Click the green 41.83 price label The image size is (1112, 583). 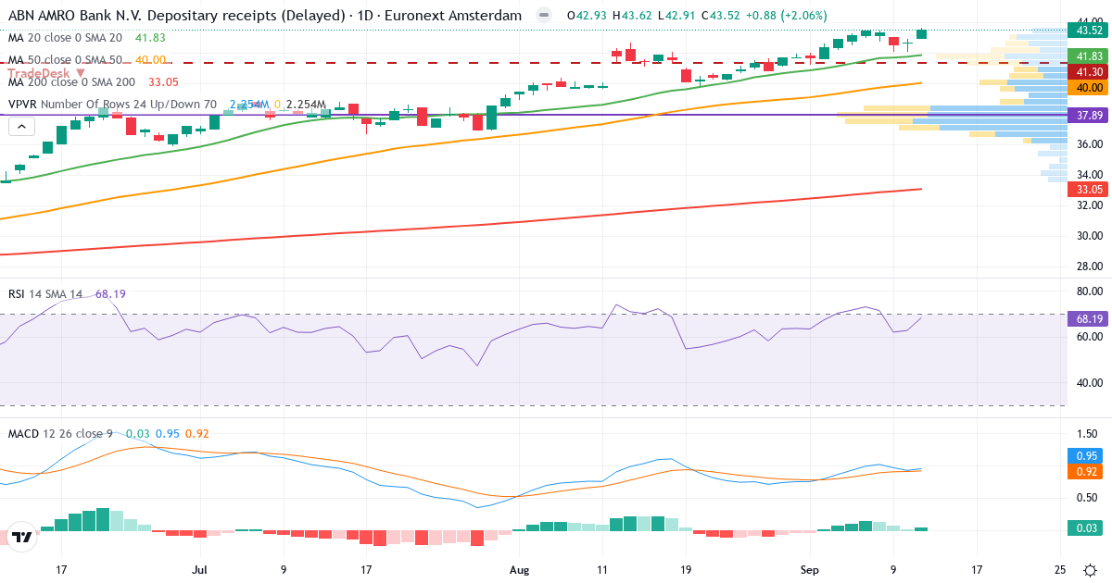click(1088, 56)
